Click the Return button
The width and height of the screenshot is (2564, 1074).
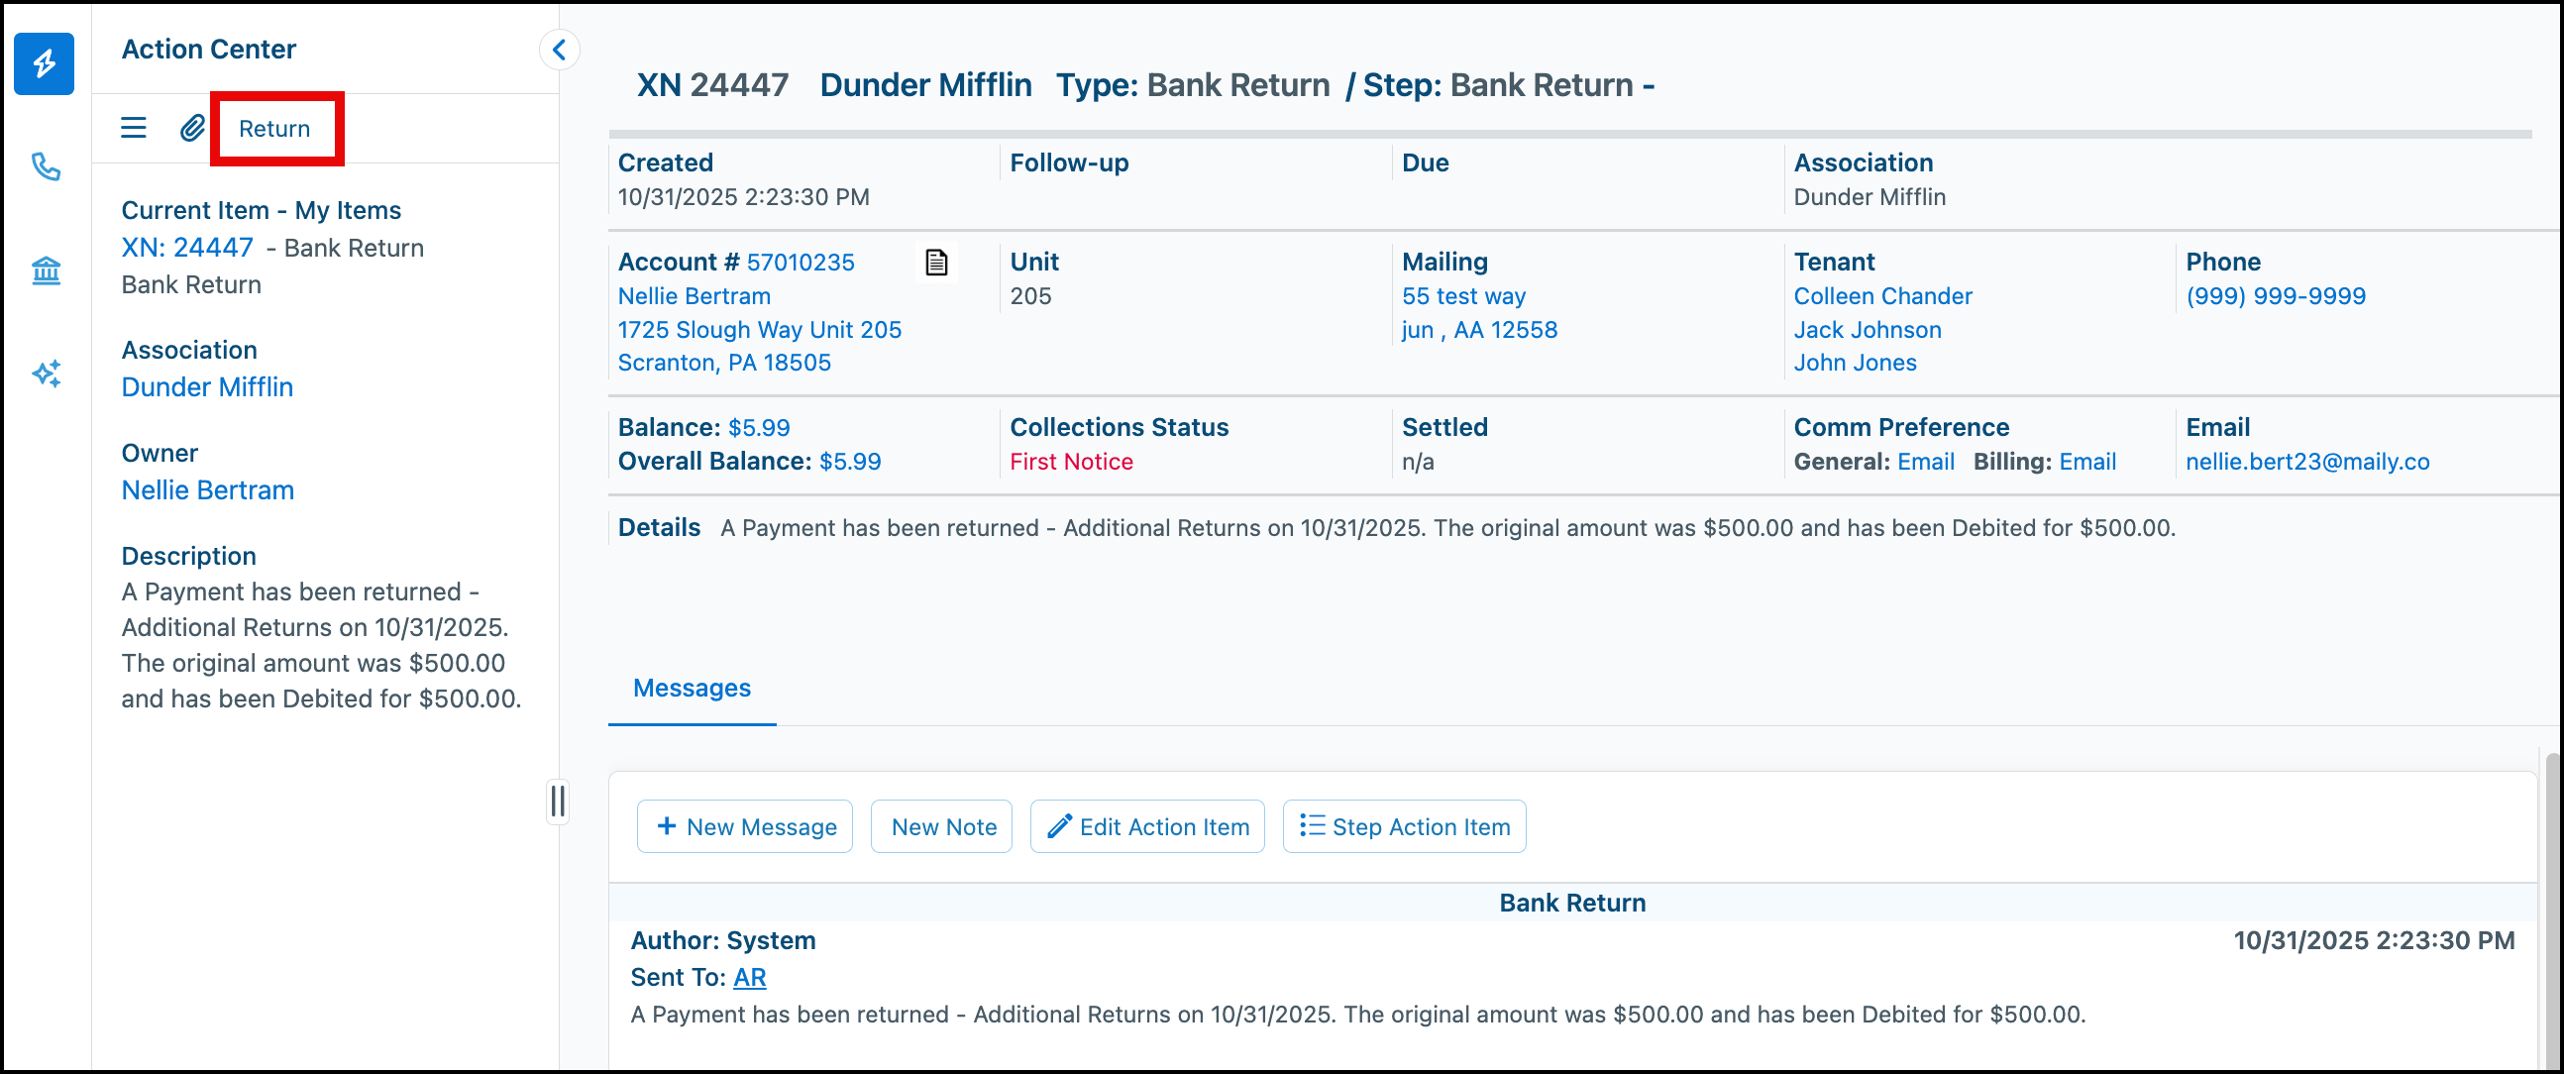tap(274, 129)
